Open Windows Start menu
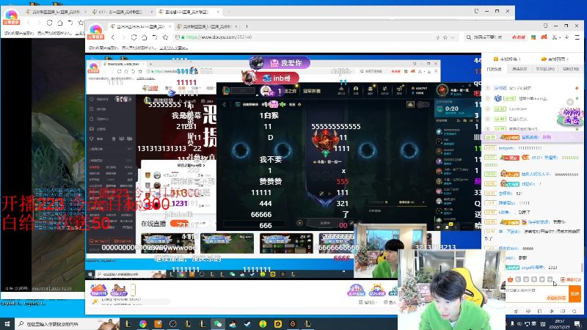This screenshot has width=587, height=330. pos(7,323)
